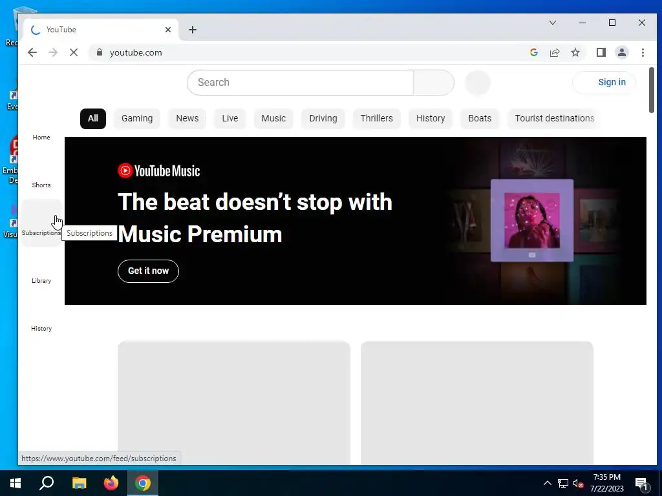Close the YouTube tab
662x496 pixels.
(x=168, y=30)
